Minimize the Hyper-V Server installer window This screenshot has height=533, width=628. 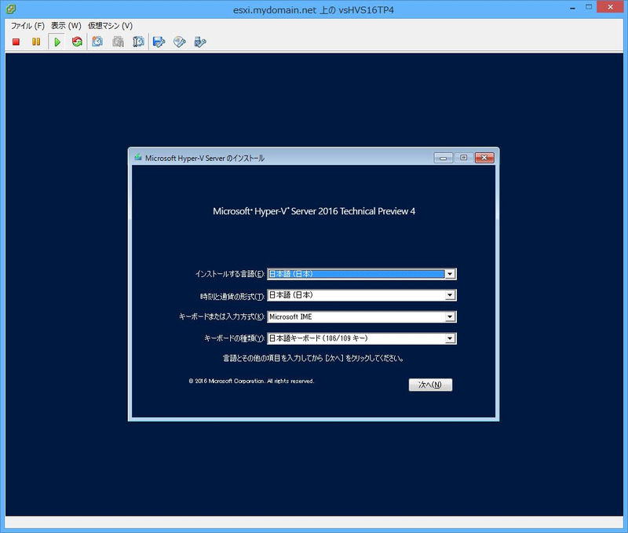click(443, 158)
